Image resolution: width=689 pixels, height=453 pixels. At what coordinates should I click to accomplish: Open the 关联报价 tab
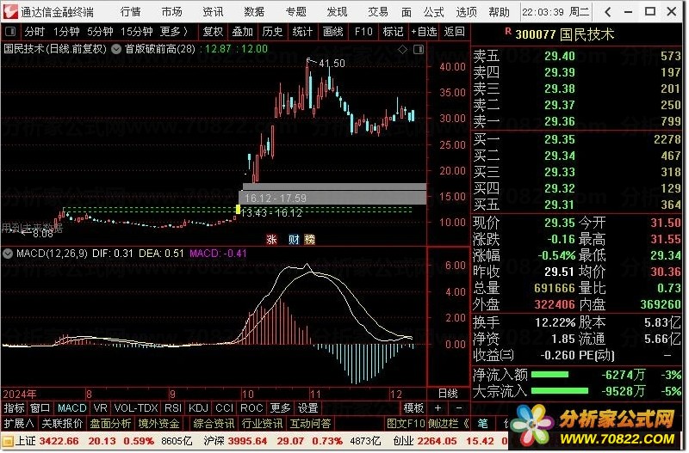coord(62,424)
